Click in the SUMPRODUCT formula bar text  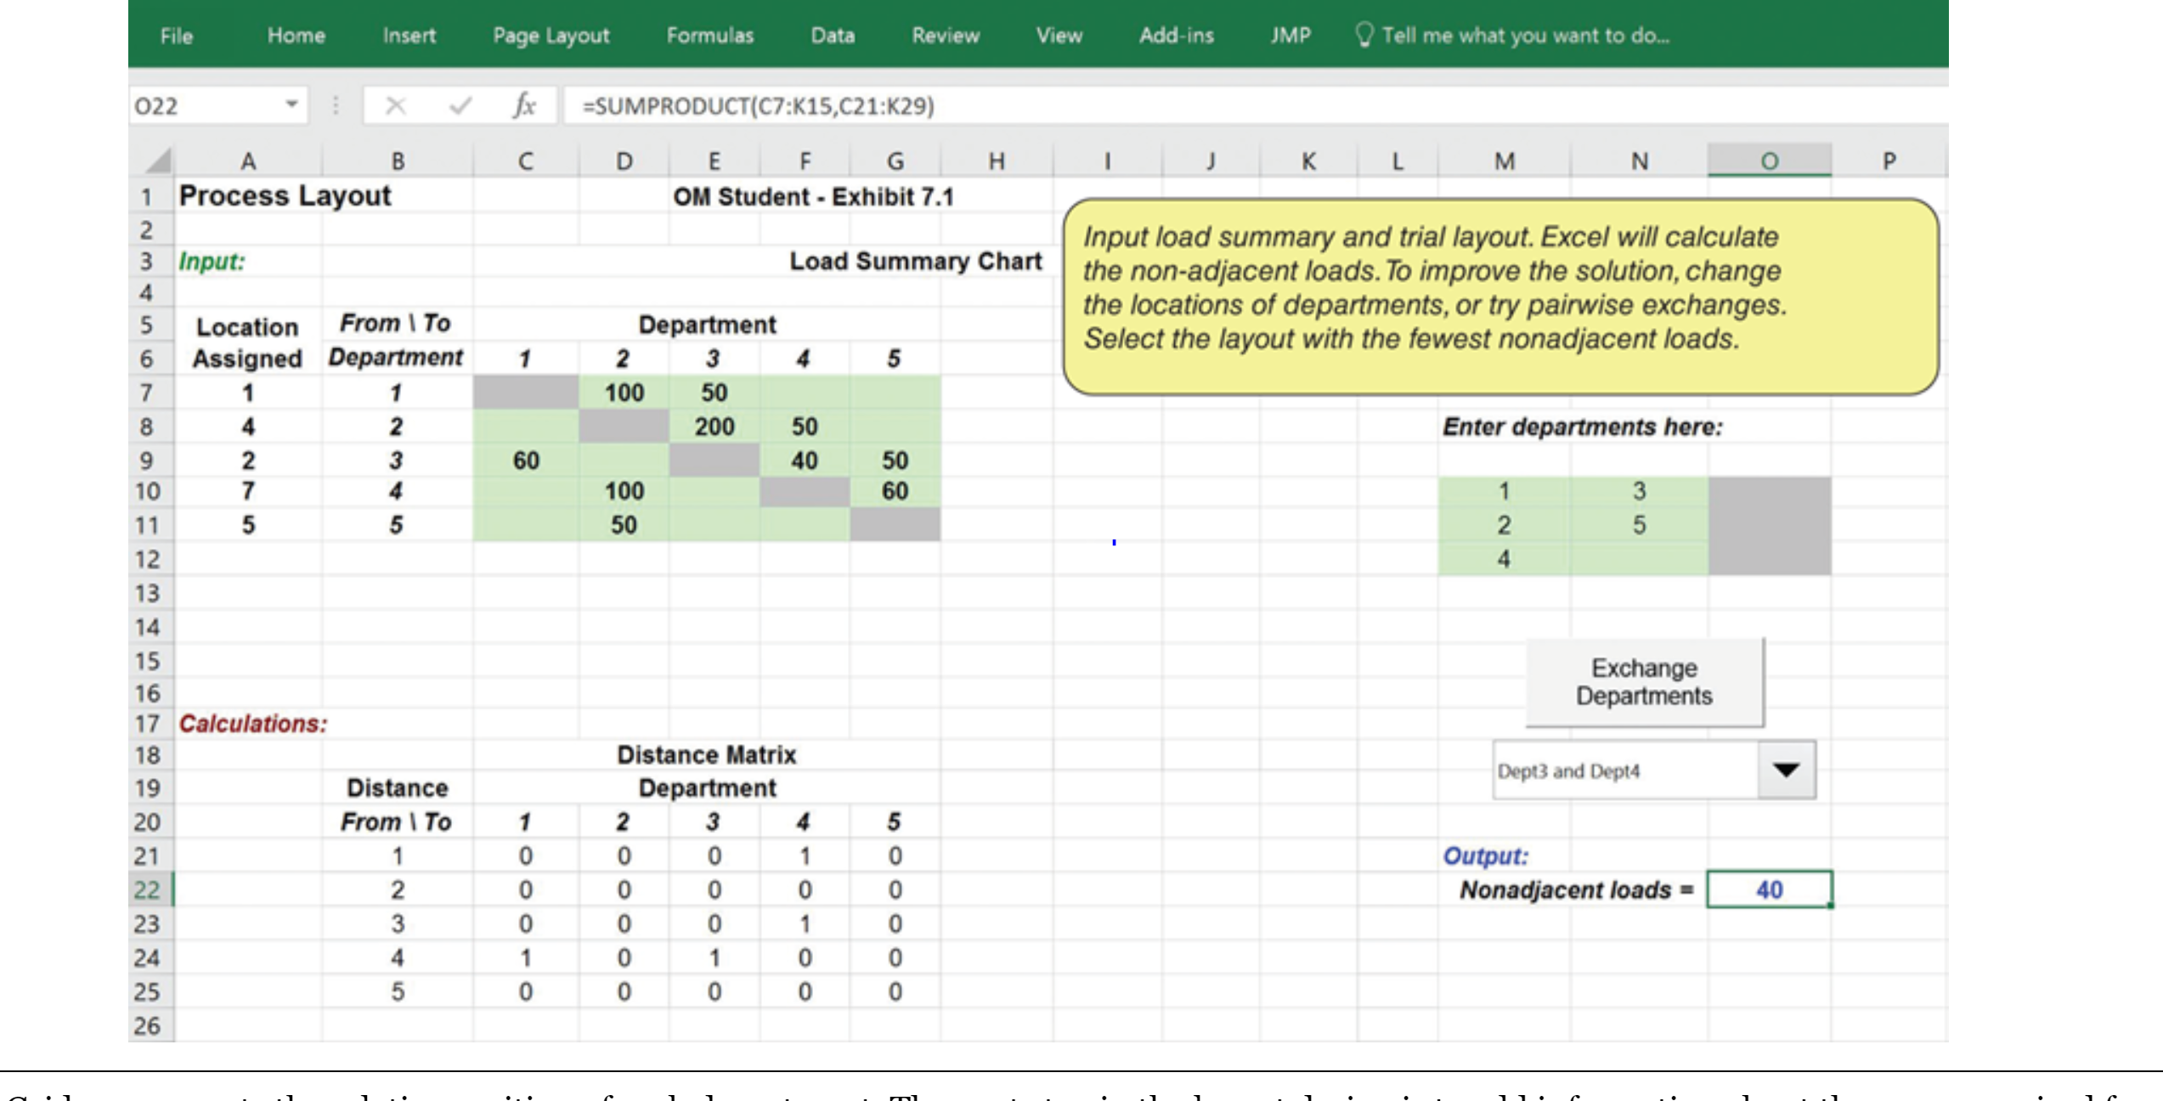(x=758, y=106)
